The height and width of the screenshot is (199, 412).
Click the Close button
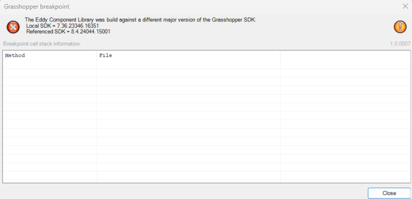389,193
